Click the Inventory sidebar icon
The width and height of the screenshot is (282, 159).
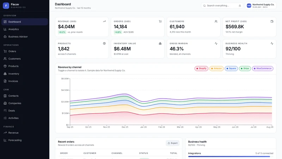click(5, 74)
